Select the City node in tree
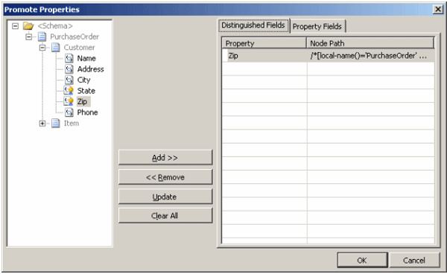 83,80
